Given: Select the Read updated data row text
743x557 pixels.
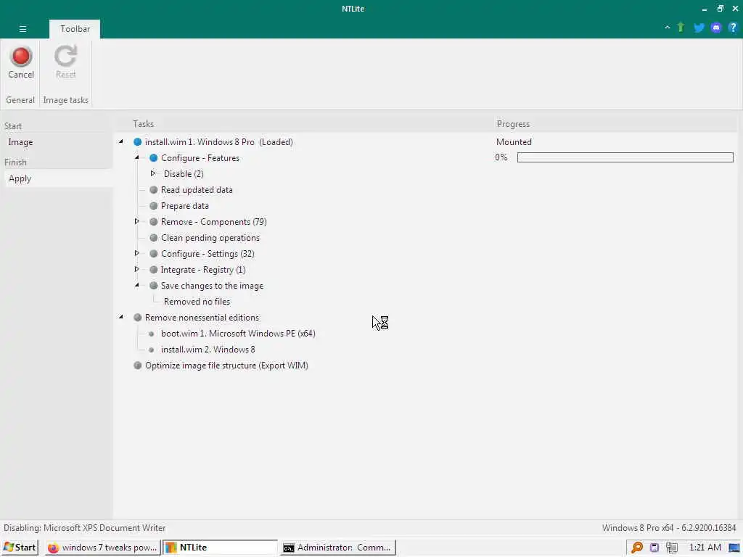Looking at the screenshot, I should (197, 190).
